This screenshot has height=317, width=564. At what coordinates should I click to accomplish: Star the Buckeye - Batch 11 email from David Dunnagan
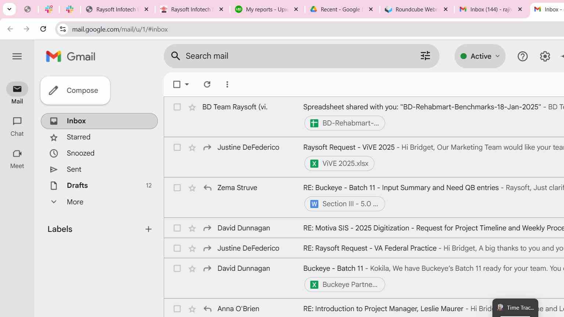click(x=192, y=269)
